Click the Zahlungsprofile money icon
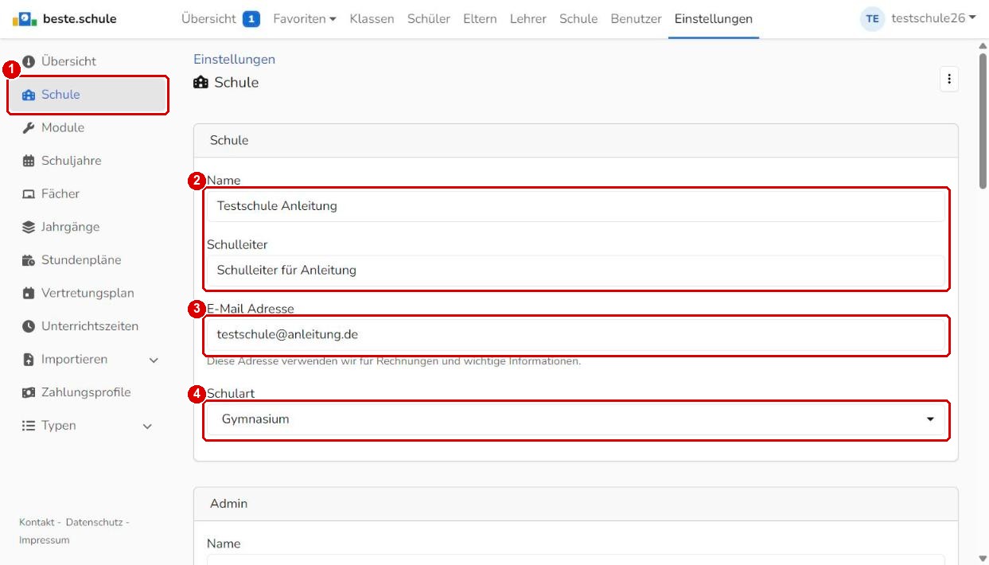Screen dimensions: 989x565 coord(29,392)
